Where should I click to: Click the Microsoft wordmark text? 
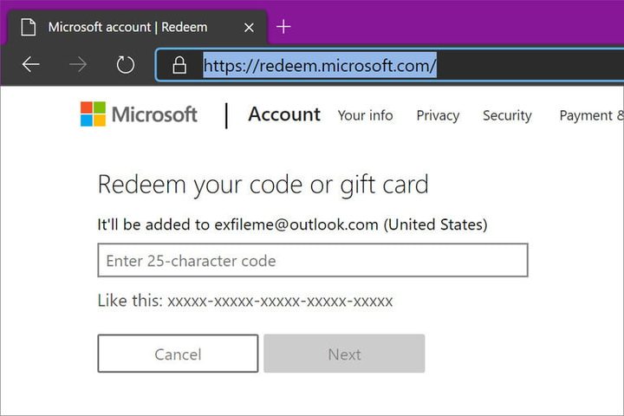tap(155, 114)
